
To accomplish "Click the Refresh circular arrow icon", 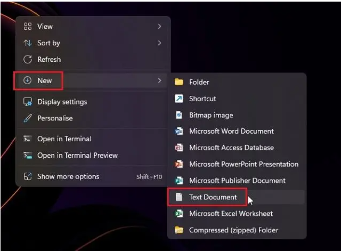I will pyautogui.click(x=28, y=59).
